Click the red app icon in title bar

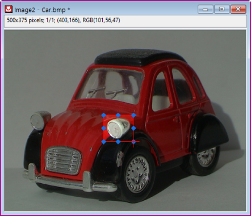click(x=9, y=9)
